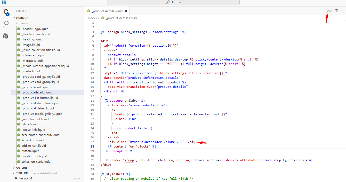346x182 pixels.
Task: Open _product-card-gallery.liquid file
Action: [x=41, y=77]
